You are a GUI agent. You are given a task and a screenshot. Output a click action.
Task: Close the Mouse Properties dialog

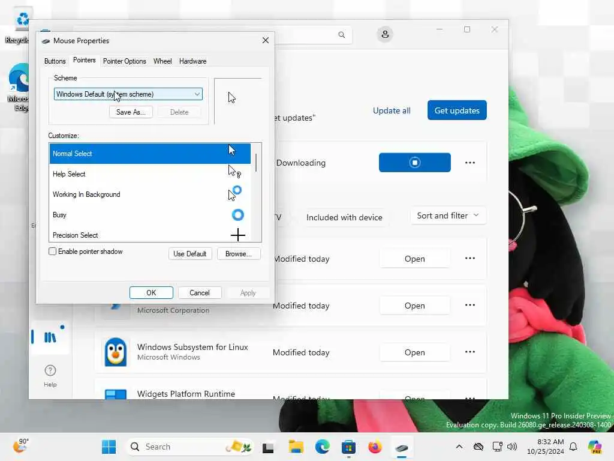pos(266,40)
